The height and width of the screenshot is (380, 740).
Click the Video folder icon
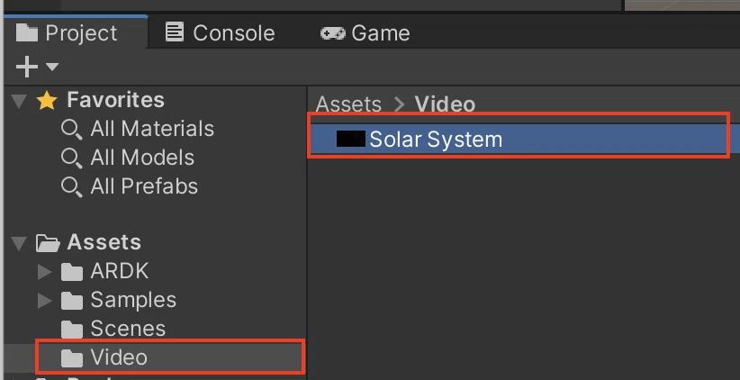[72, 358]
